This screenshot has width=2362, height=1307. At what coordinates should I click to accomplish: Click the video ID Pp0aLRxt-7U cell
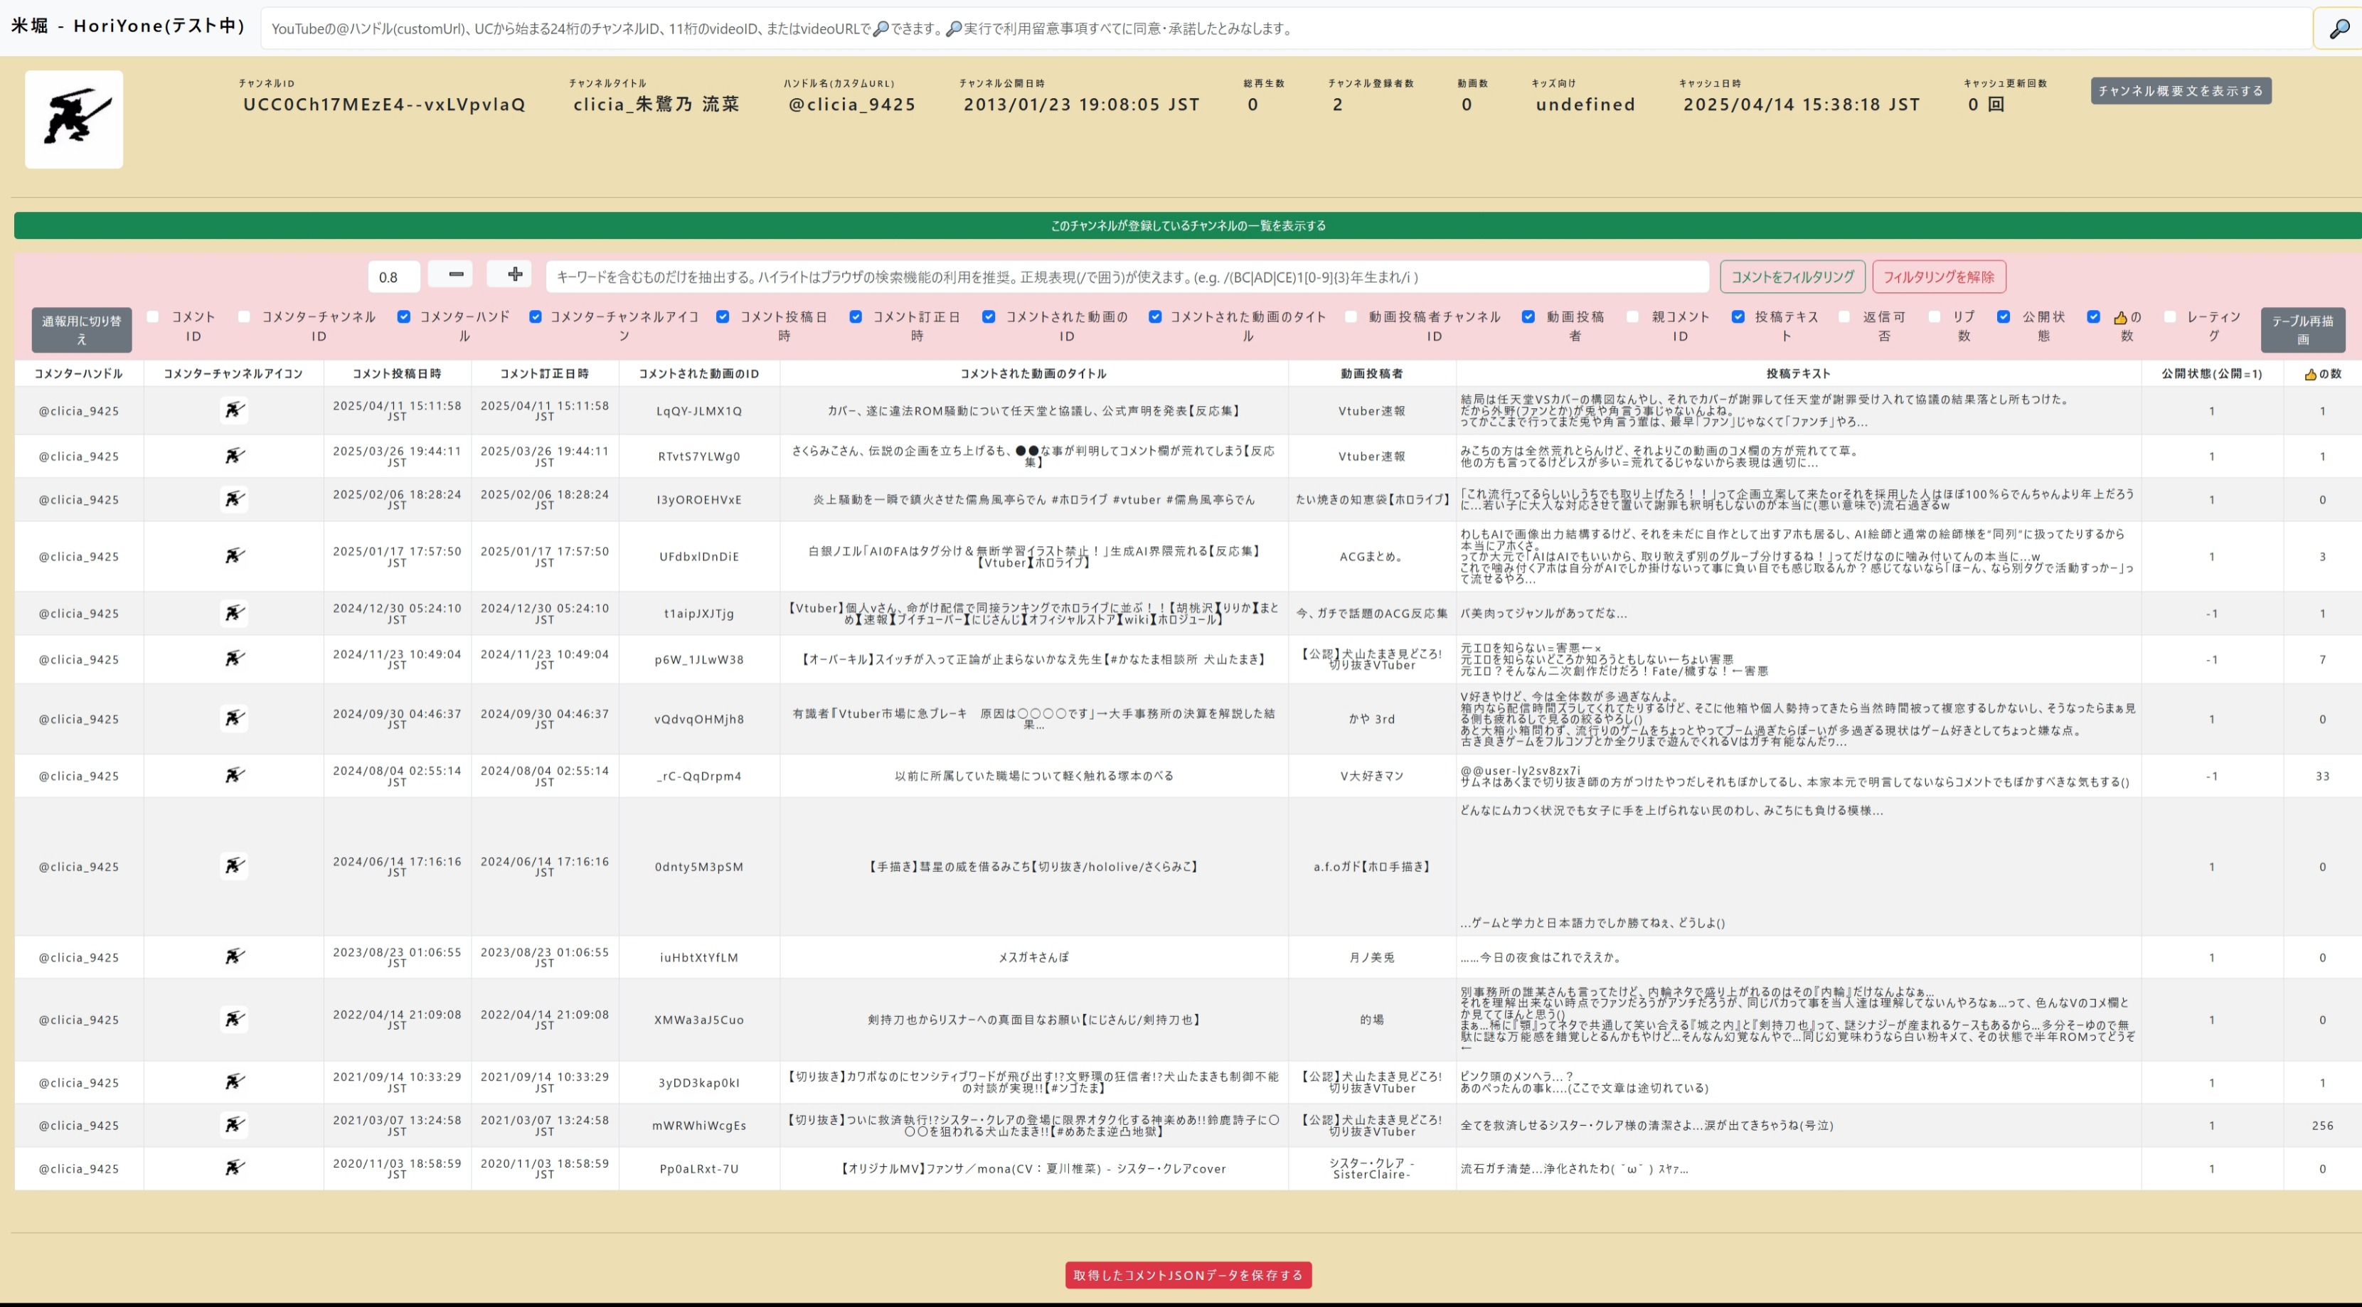698,1168
